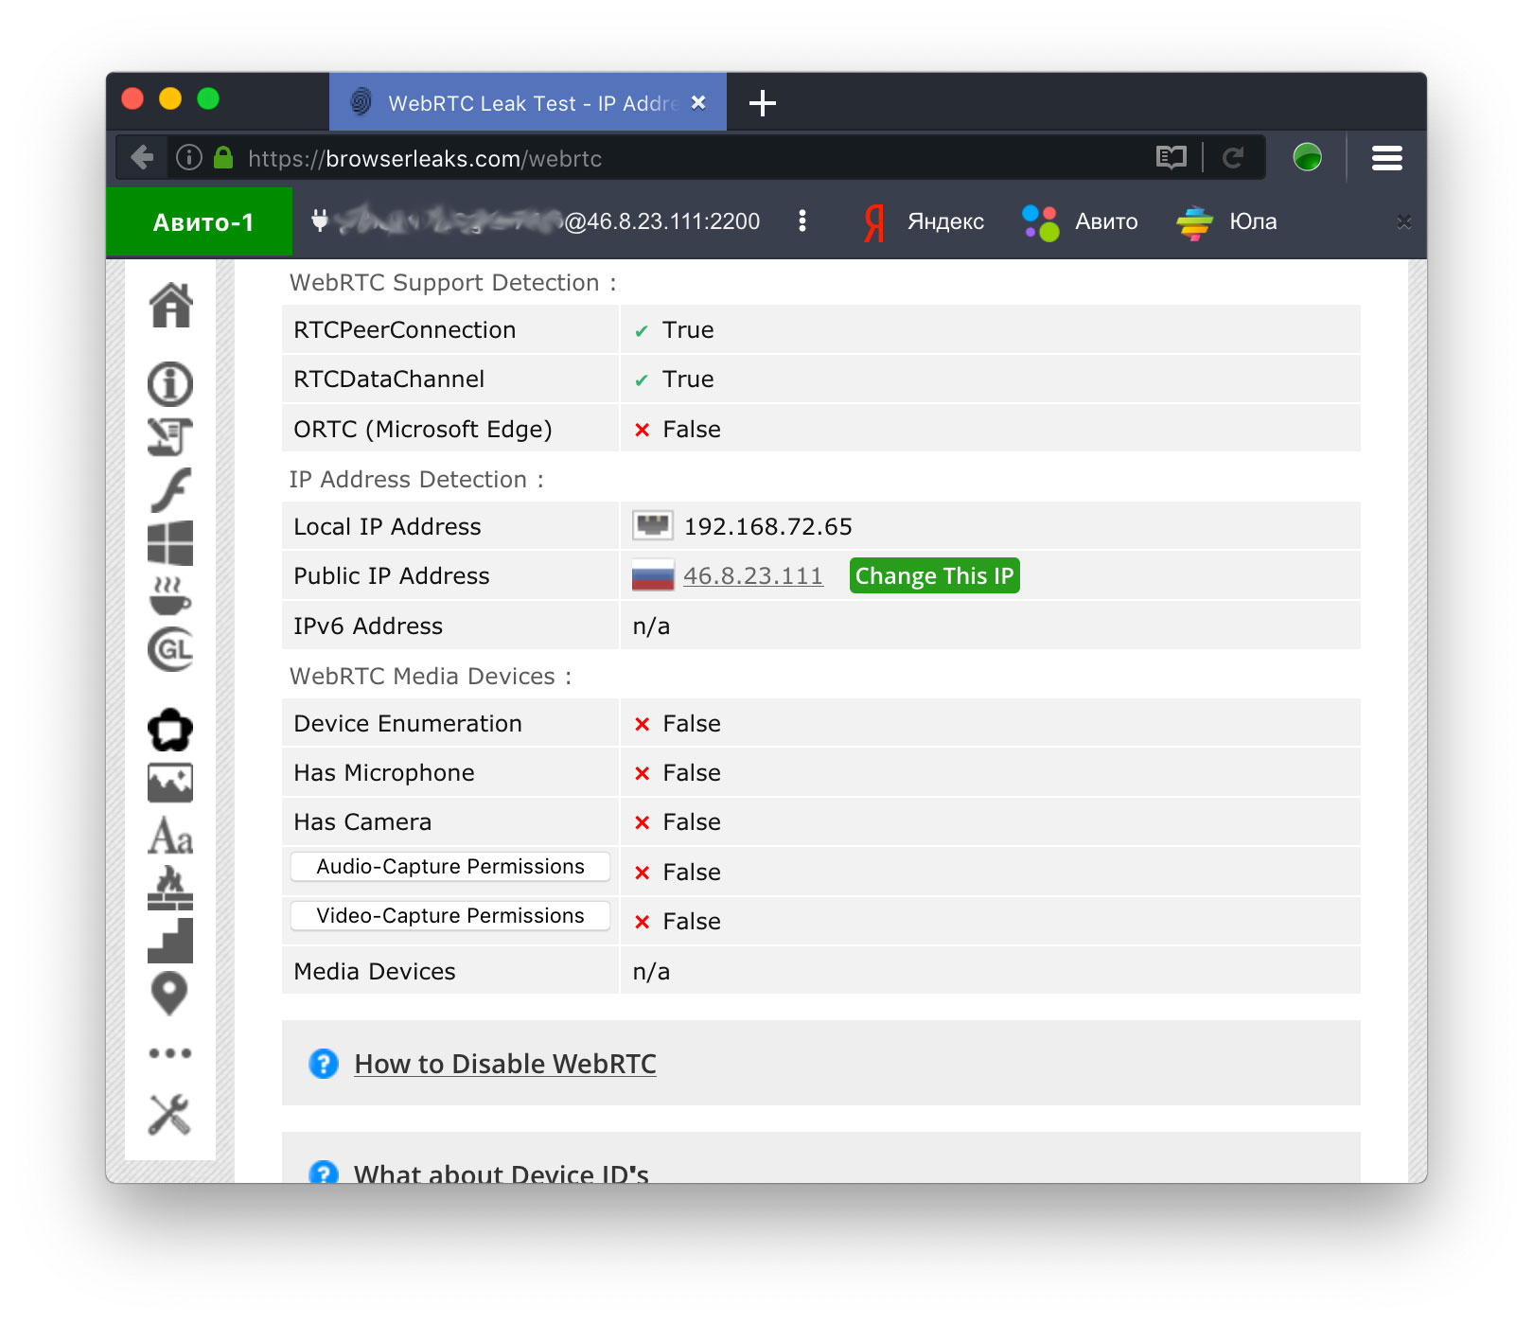Click the network card icon beside local IP
Screen dimensions: 1533x1323
tap(653, 525)
